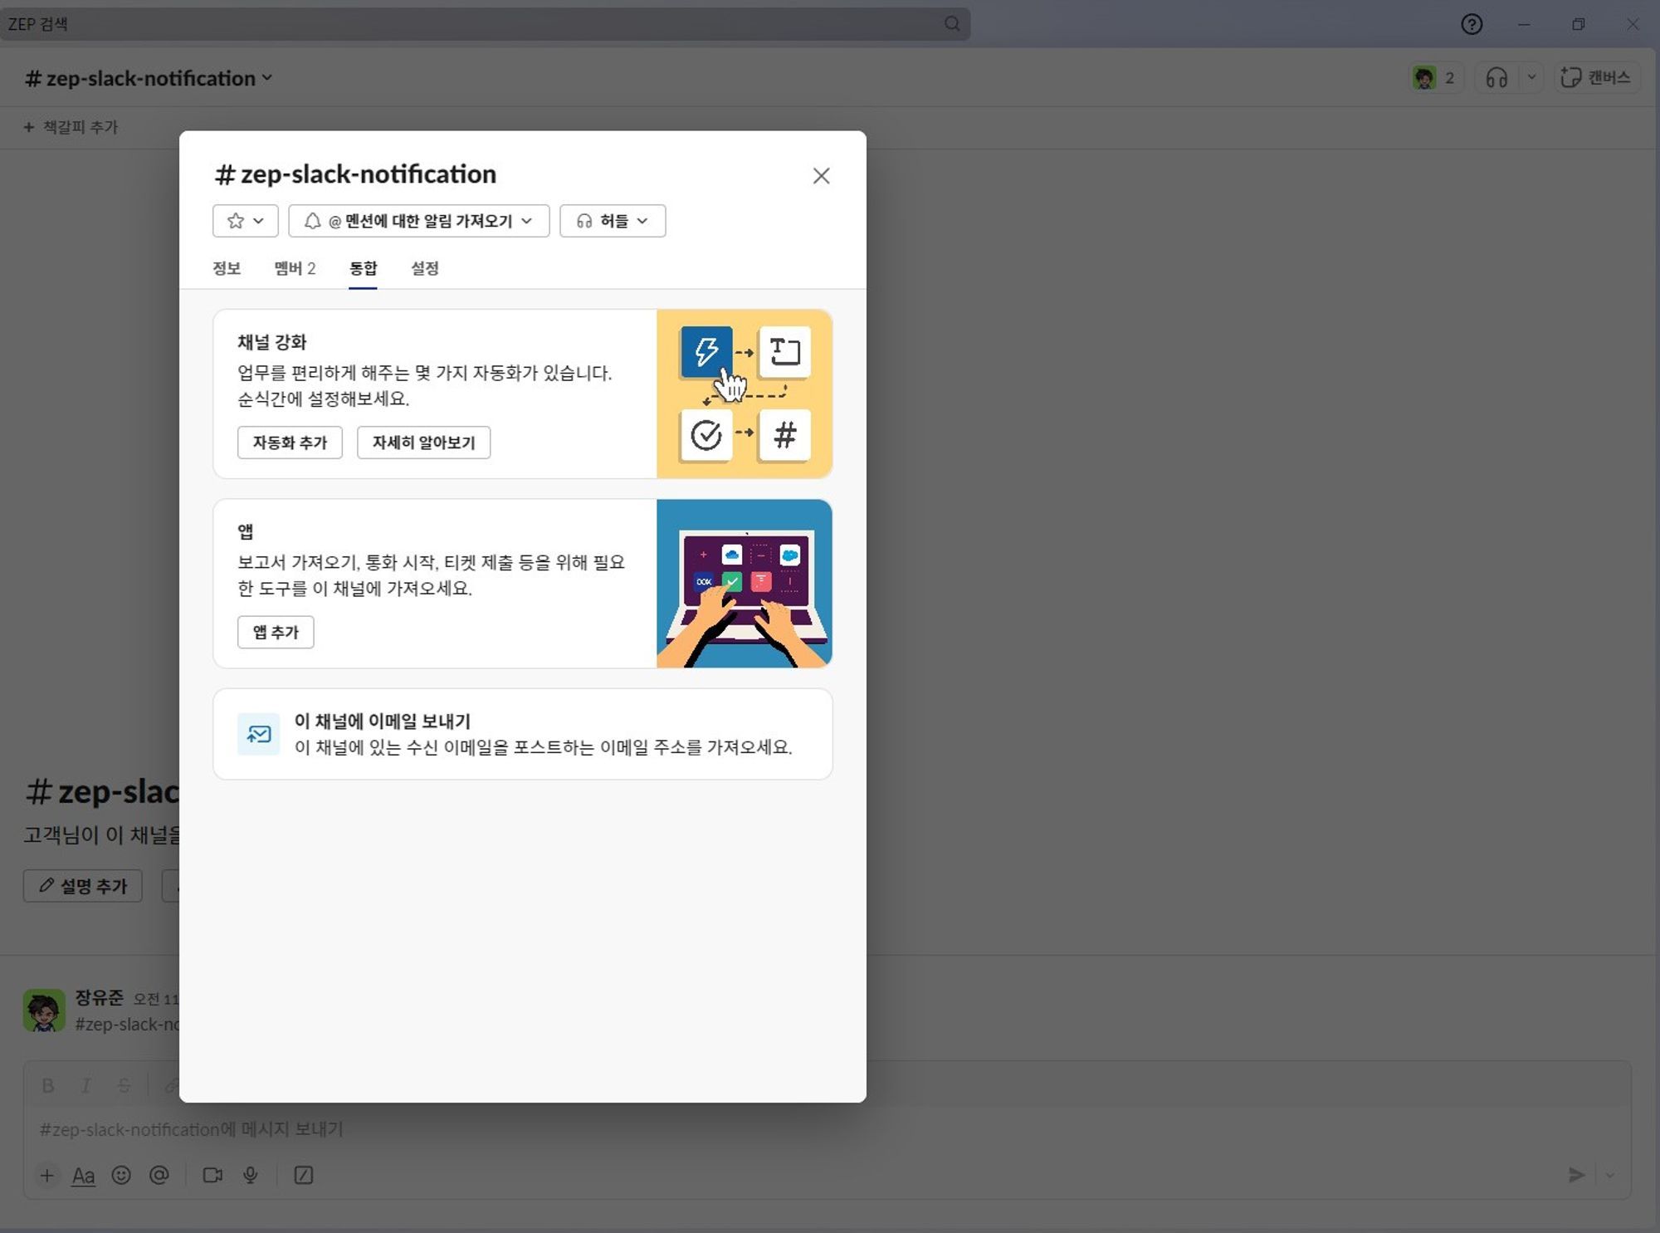The height and width of the screenshot is (1233, 1660).
Task: Click the star icon dropdown in dialog
Action: click(245, 221)
